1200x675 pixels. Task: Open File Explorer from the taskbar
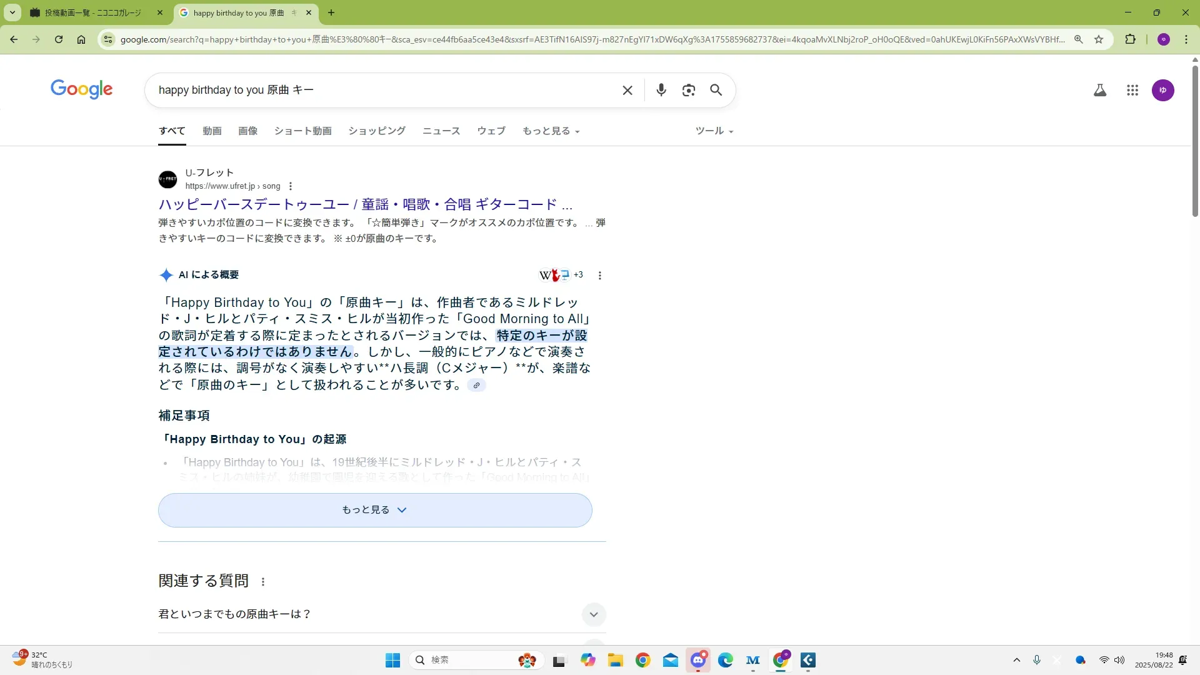tap(615, 660)
